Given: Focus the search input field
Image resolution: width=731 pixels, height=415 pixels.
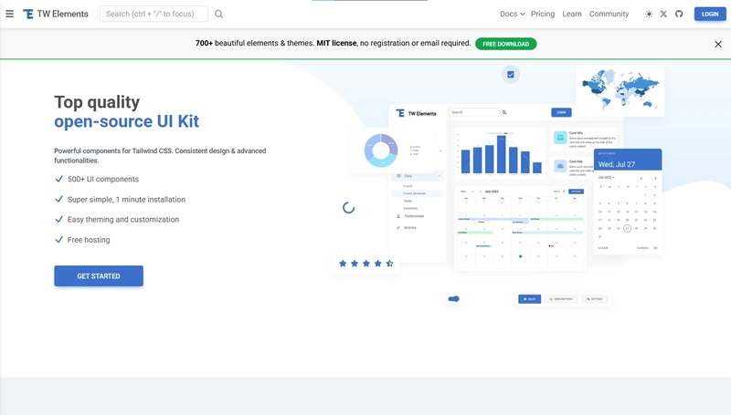Looking at the screenshot, I should [x=154, y=14].
